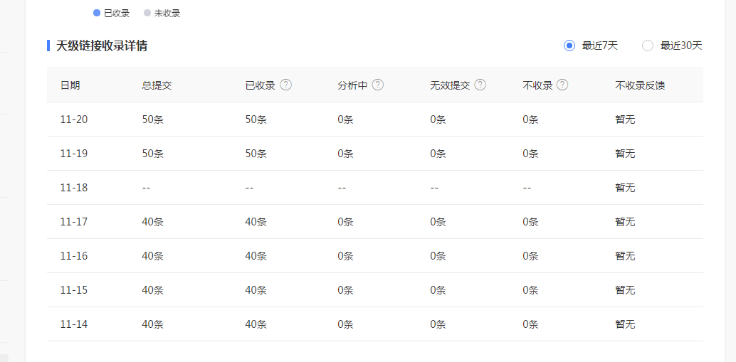Click 暂无 feedback in 11-14 row
Screen dimensions: 736x362
point(625,324)
